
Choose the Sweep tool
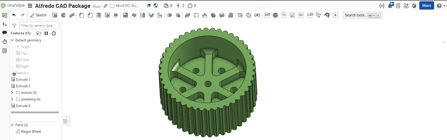pos(72,15)
